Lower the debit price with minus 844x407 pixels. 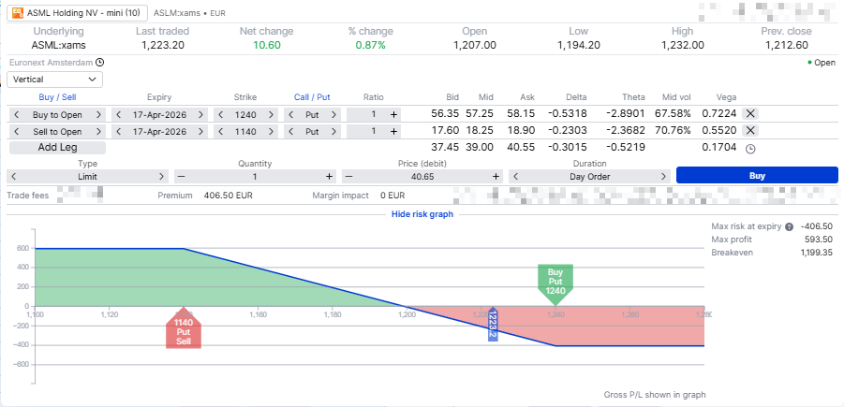[x=348, y=176]
